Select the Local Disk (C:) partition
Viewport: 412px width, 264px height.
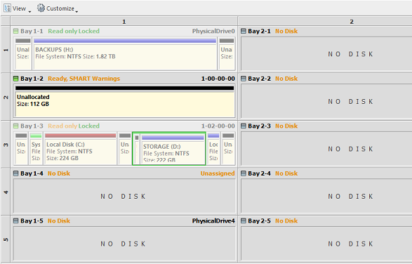point(81,149)
